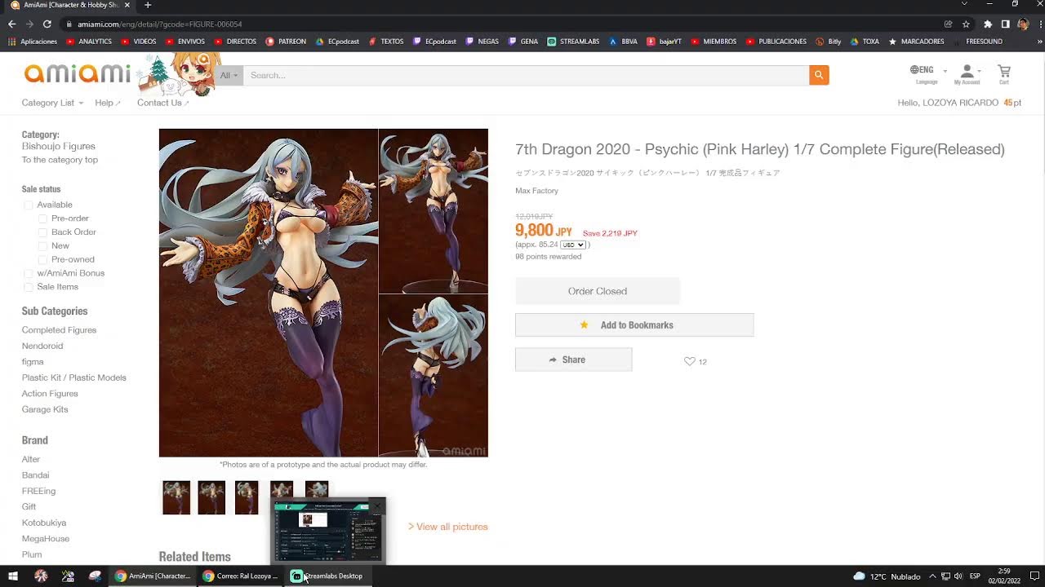Open the All search category dropdown
This screenshot has width=1045, height=587.
tap(229, 75)
